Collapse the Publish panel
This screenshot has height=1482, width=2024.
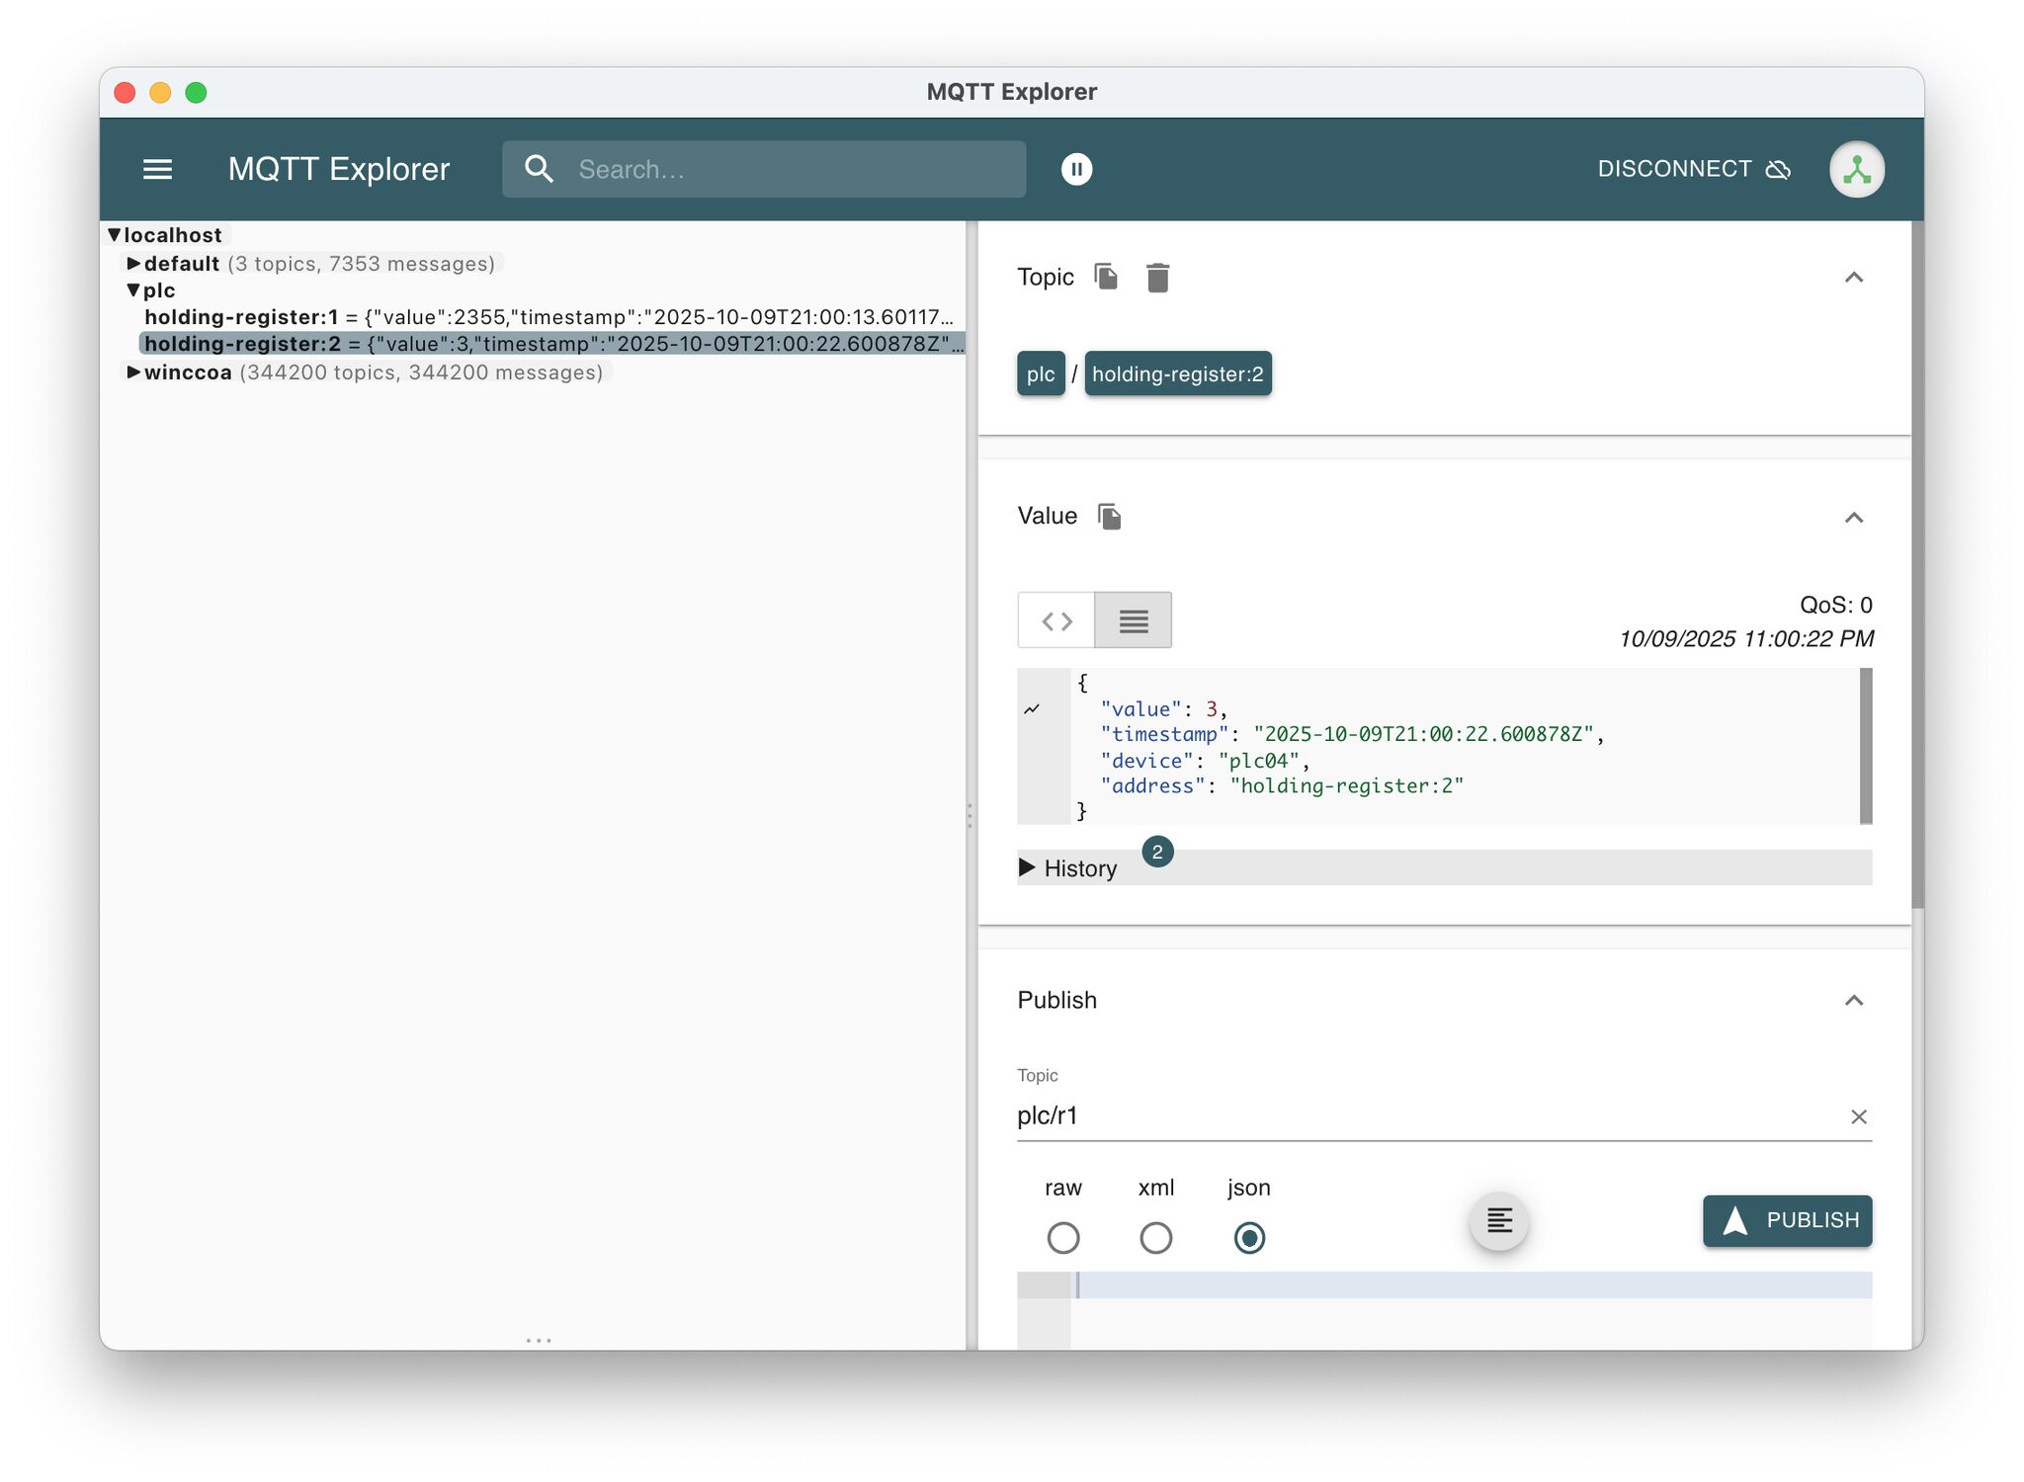(x=1853, y=1001)
